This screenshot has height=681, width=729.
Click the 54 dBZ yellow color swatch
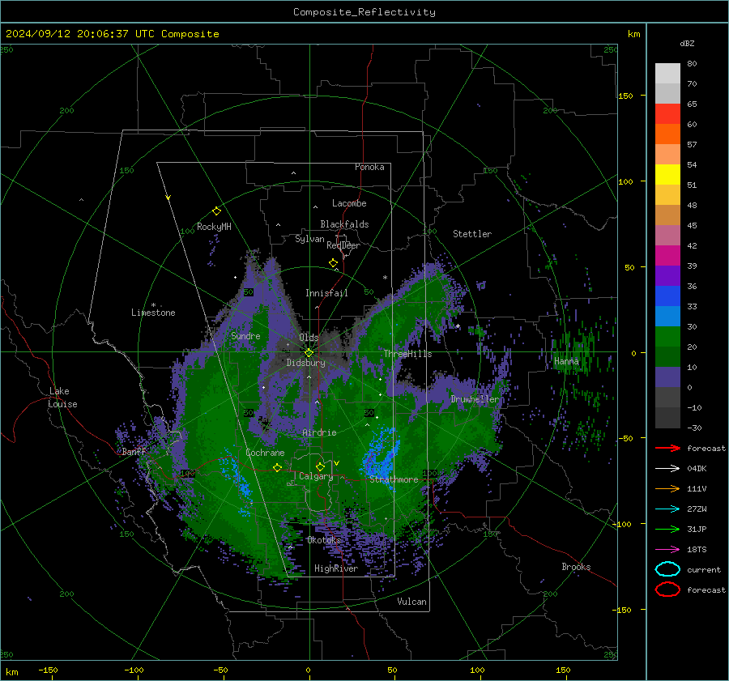(x=667, y=175)
